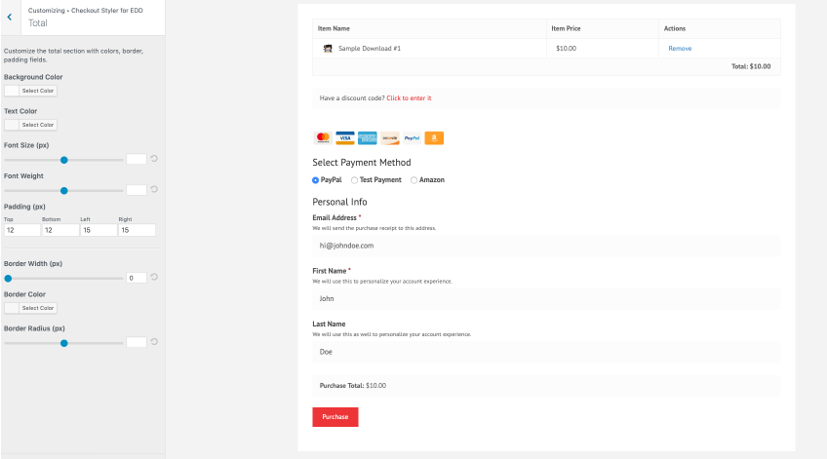
Task: Focus the Email Address field
Action: point(546,246)
